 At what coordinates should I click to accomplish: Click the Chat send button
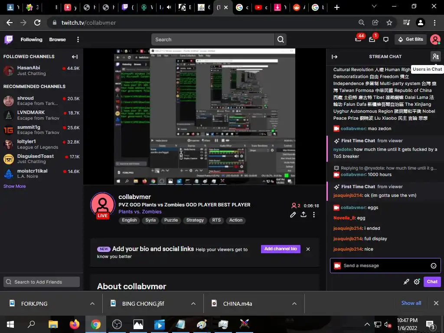[x=432, y=282]
